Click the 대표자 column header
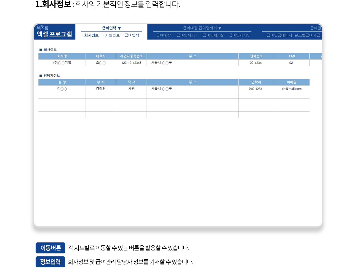 (x=101, y=56)
